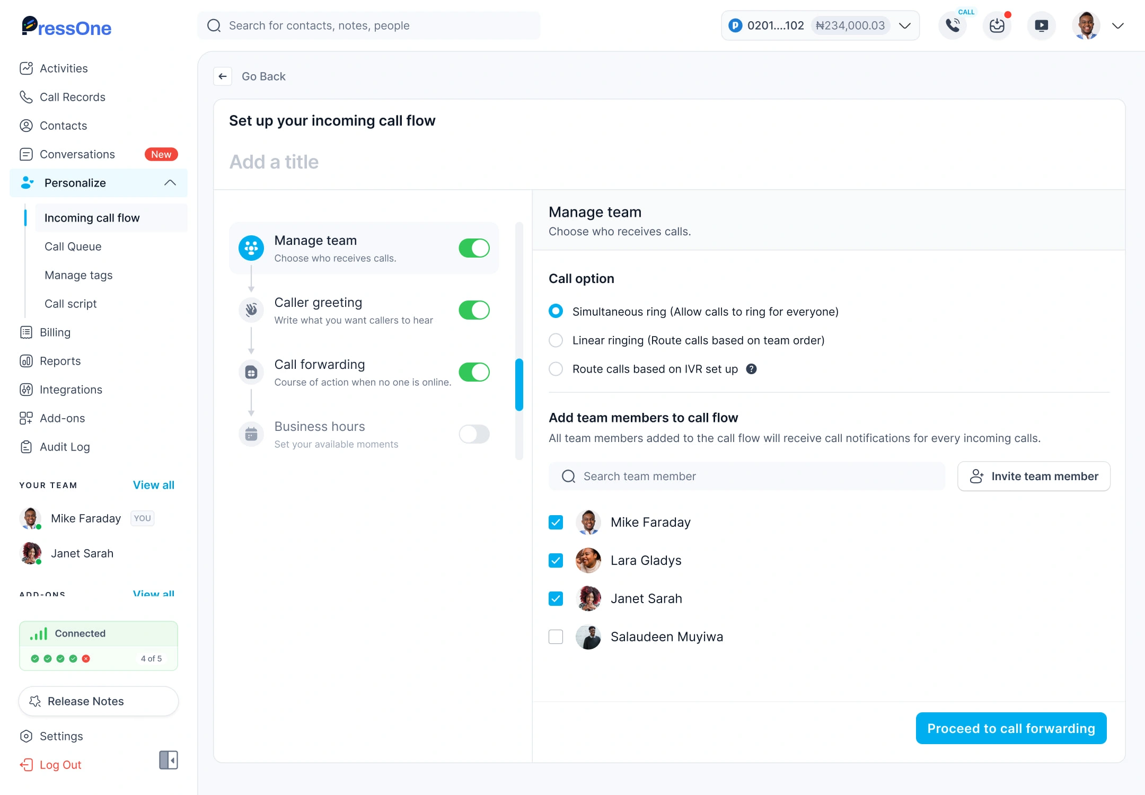Click the phone call icon in the header
Screen dimensions: 1145x795
[x=953, y=25]
